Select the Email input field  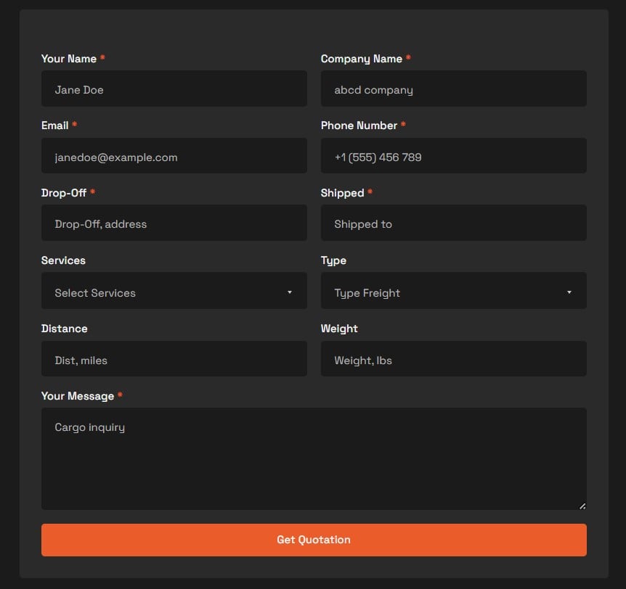[x=174, y=155]
